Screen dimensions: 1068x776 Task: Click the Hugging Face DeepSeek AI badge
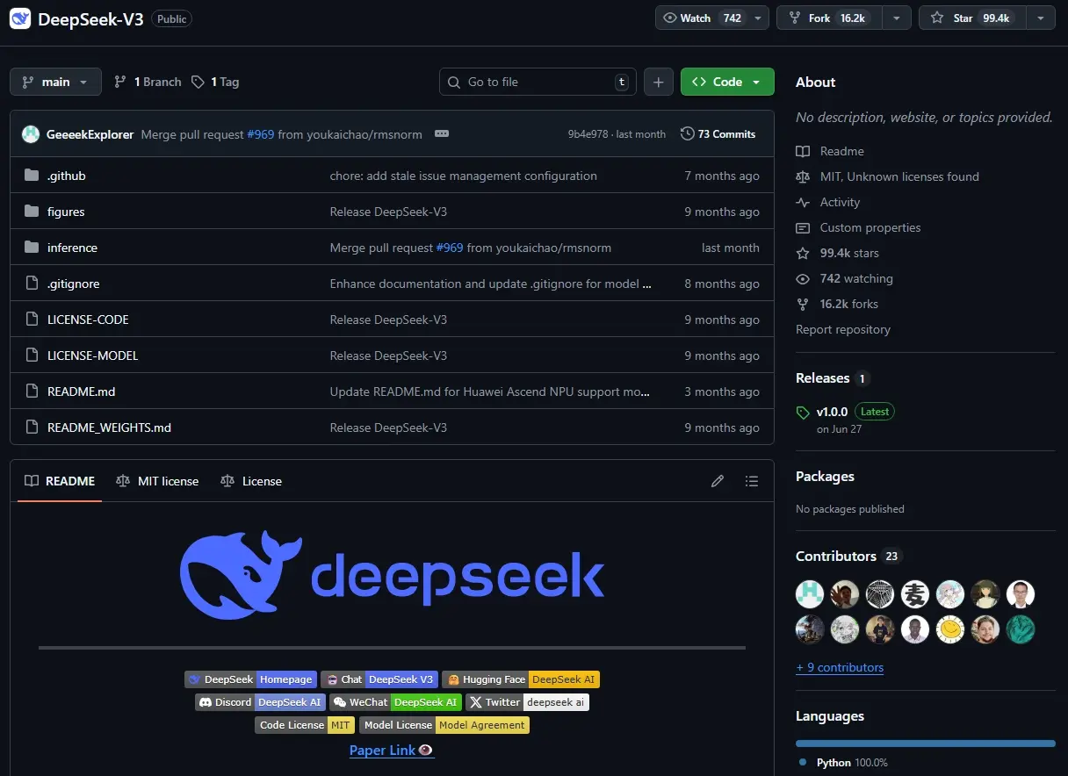(521, 679)
